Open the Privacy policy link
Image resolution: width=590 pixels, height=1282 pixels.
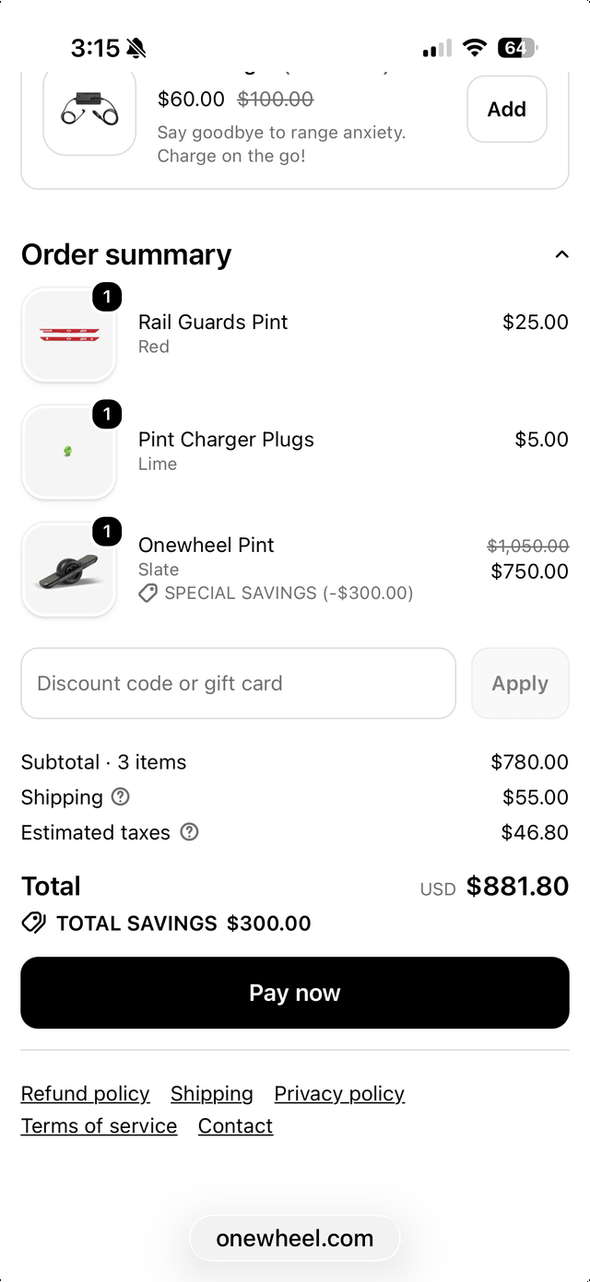(x=339, y=1093)
